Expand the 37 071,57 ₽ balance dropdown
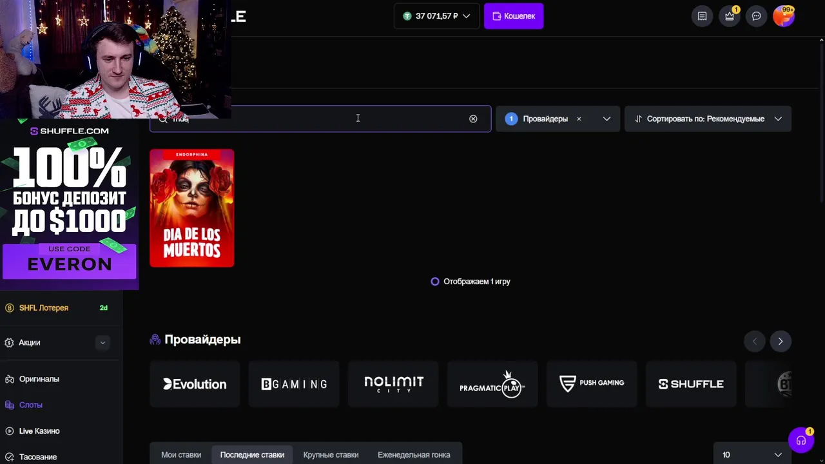 pyautogui.click(x=436, y=16)
